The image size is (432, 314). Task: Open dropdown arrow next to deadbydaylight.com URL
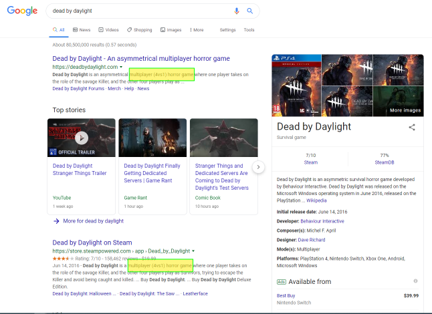[121, 67]
